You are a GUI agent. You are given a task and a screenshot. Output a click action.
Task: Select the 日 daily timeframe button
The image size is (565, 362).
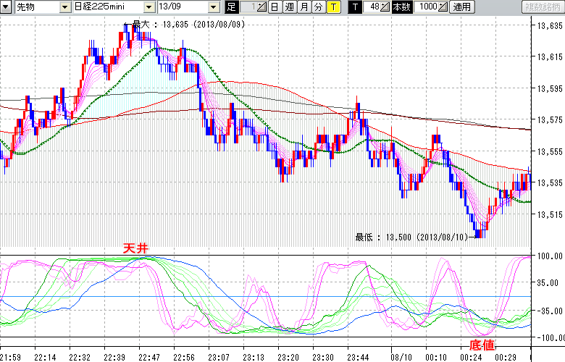tap(275, 7)
